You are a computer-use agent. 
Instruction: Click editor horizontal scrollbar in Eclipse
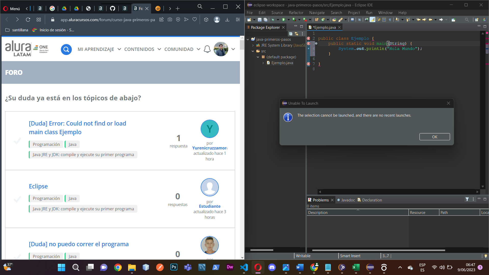point(399,192)
